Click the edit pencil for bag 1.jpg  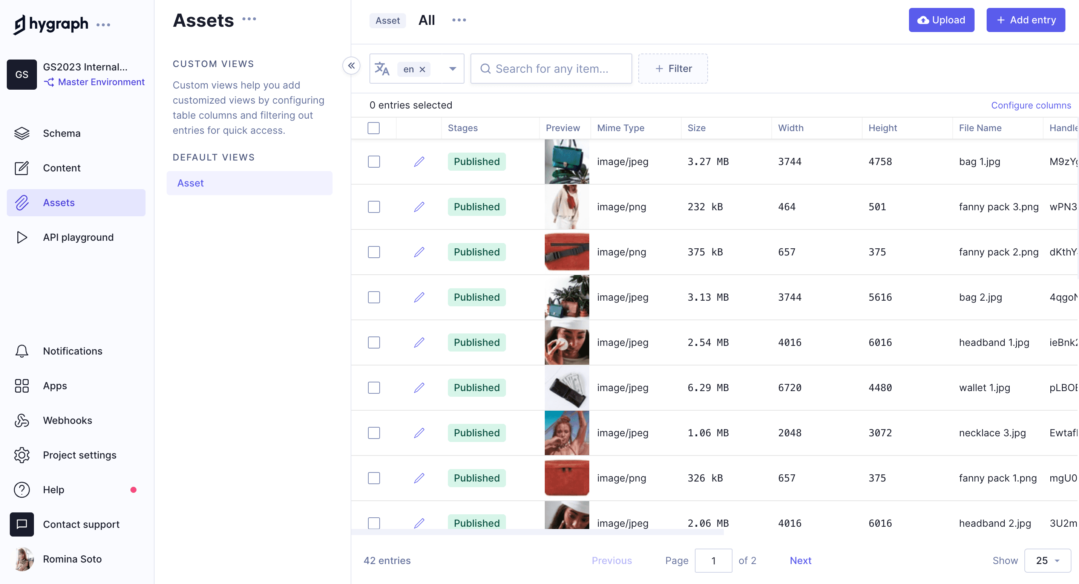419,162
